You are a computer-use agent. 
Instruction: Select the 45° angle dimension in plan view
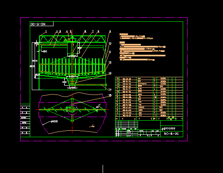click(97, 107)
